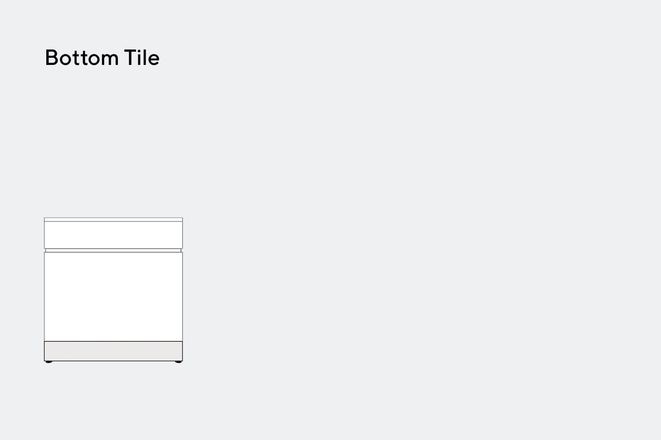This screenshot has height=440, width=661.
Task: Click the letter "B" in the heading
Action: [51, 58]
